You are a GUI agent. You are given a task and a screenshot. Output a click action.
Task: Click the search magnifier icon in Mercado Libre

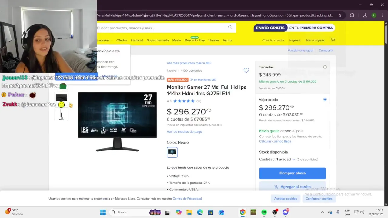(230, 27)
